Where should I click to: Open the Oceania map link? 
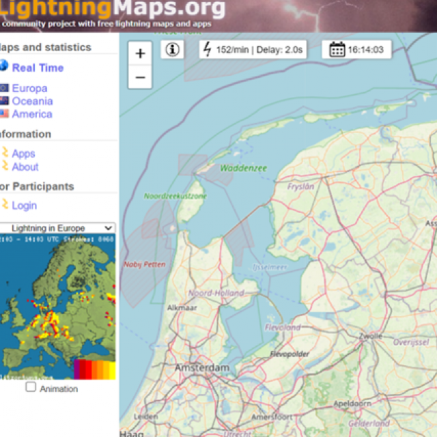pos(32,101)
